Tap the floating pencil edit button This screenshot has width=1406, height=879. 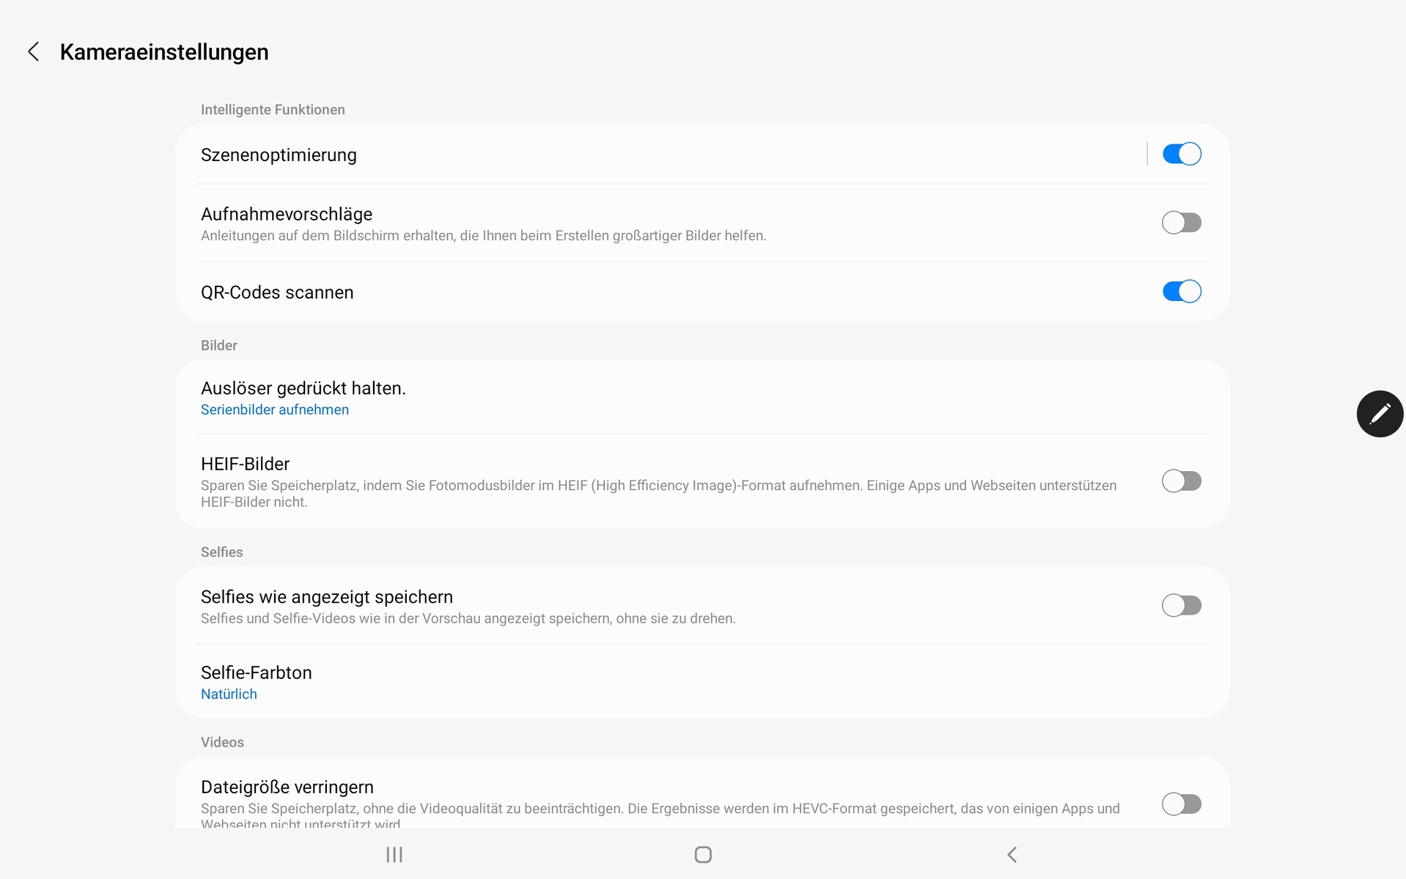[1379, 414]
